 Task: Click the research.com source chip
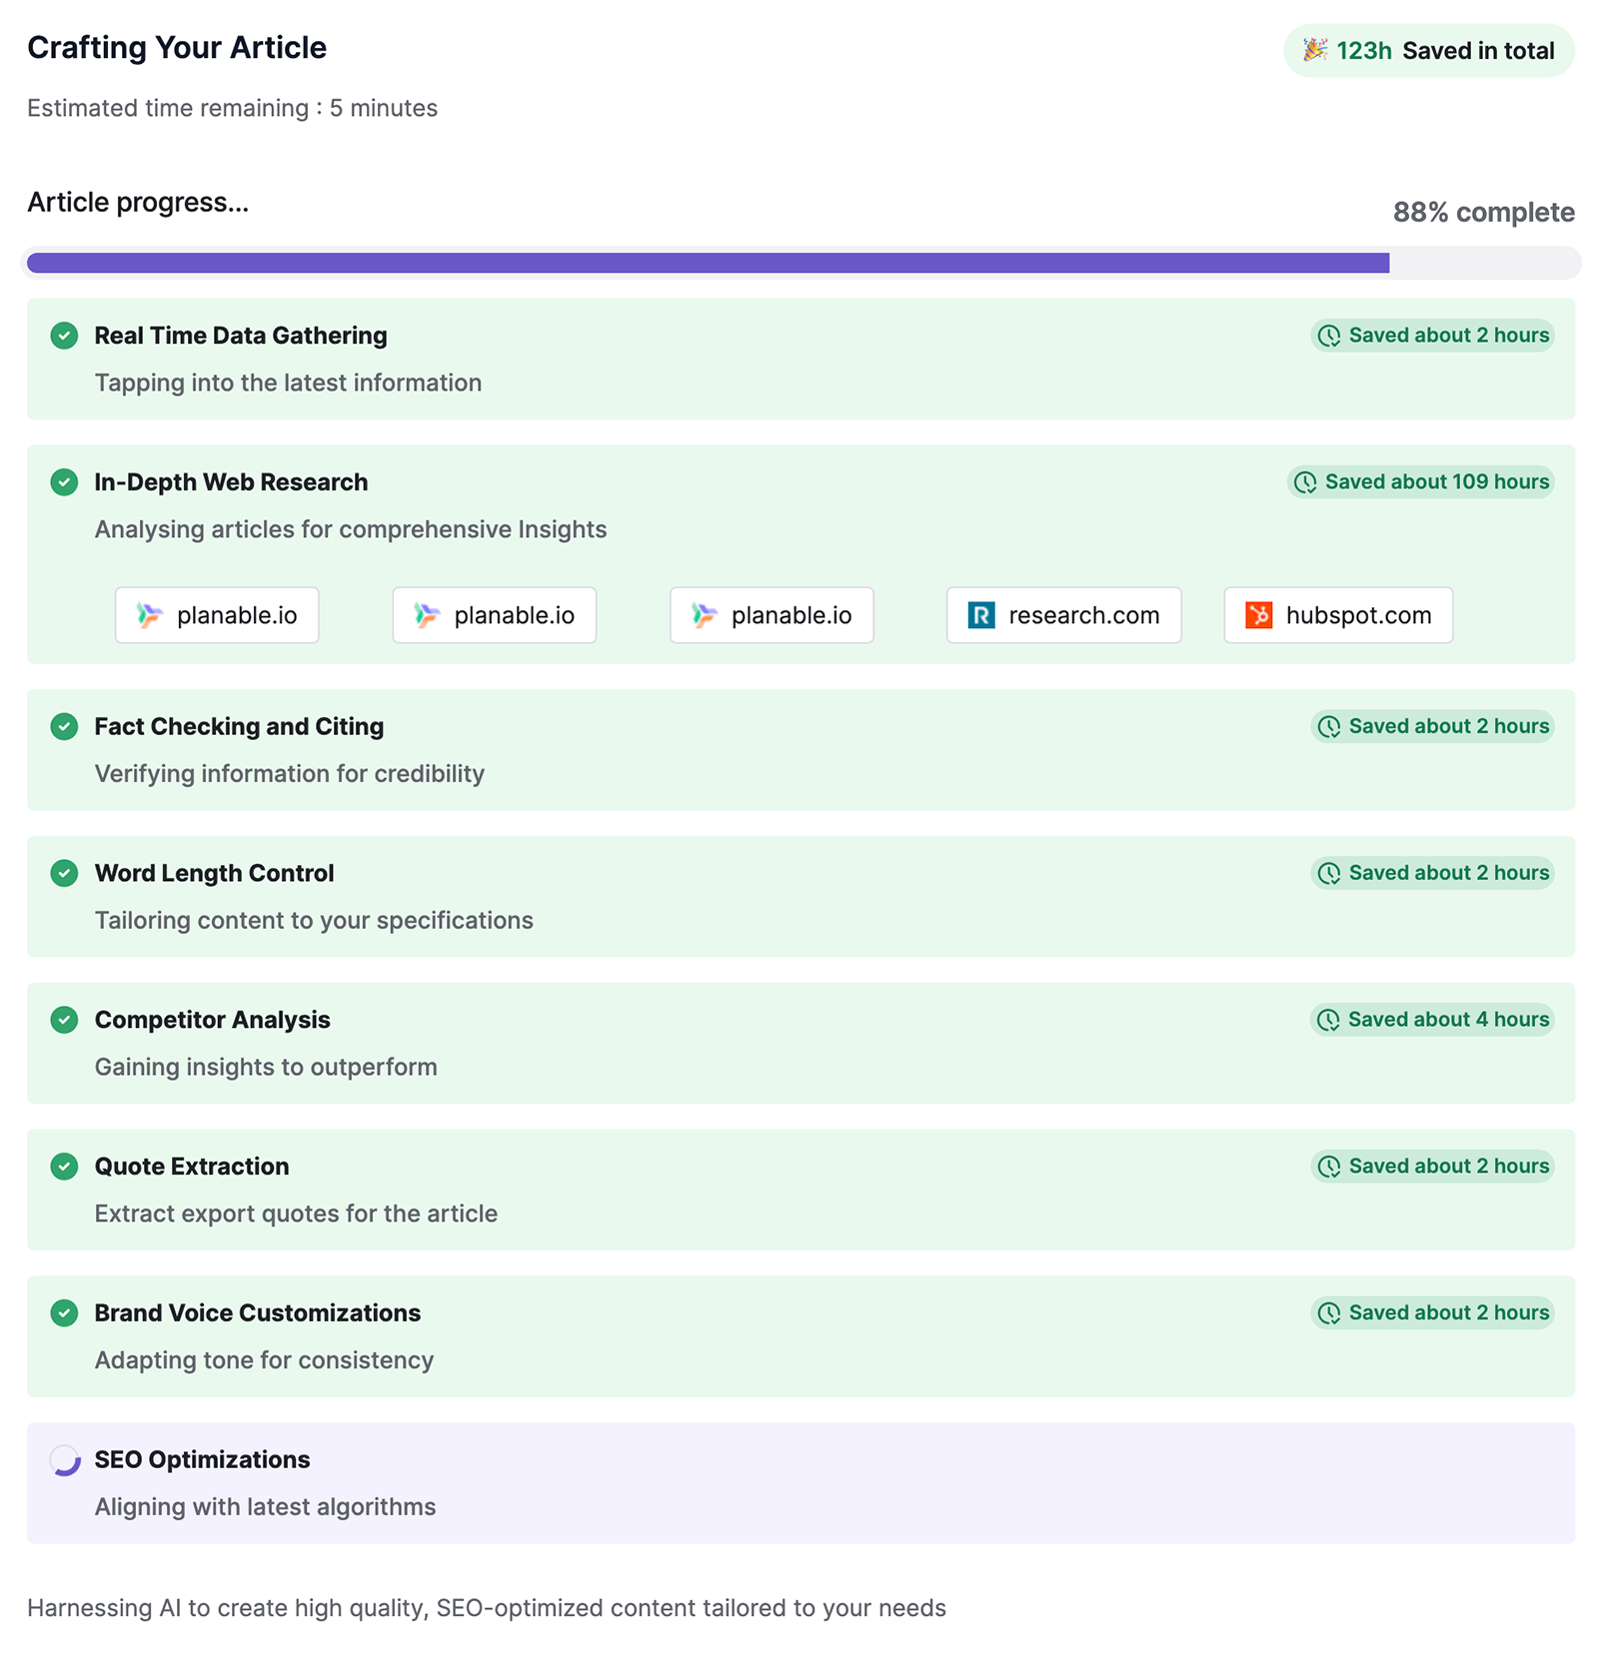click(x=1062, y=615)
